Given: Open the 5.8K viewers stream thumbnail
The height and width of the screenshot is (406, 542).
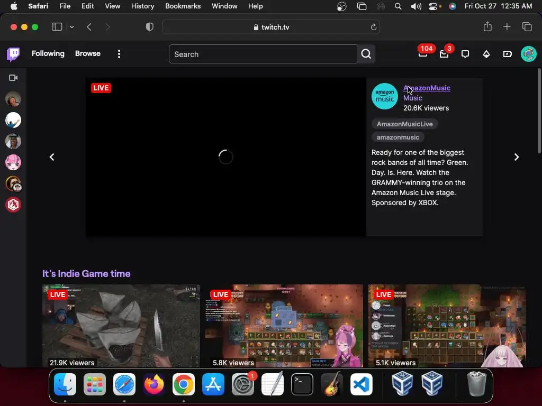Looking at the screenshot, I should (x=284, y=326).
